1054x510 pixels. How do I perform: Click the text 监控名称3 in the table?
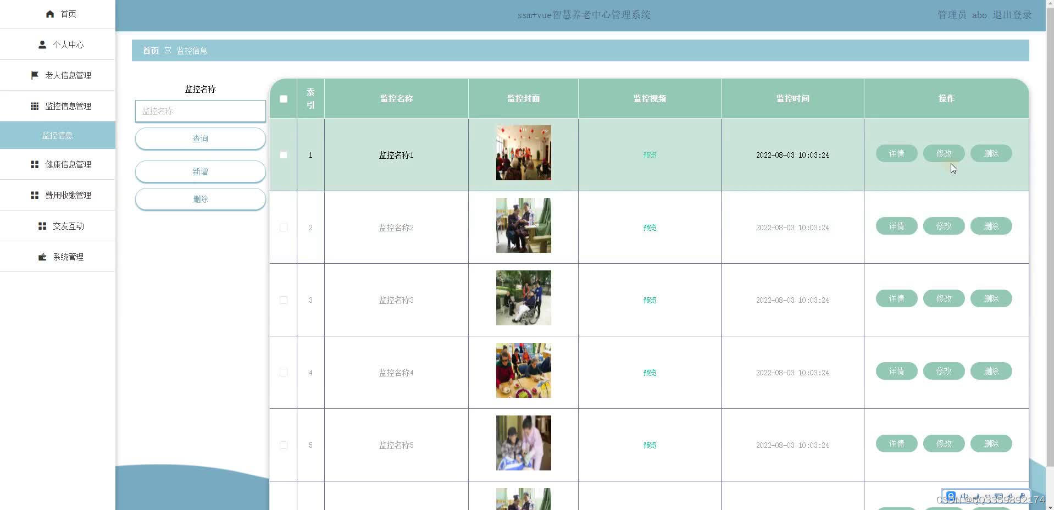pos(396,300)
